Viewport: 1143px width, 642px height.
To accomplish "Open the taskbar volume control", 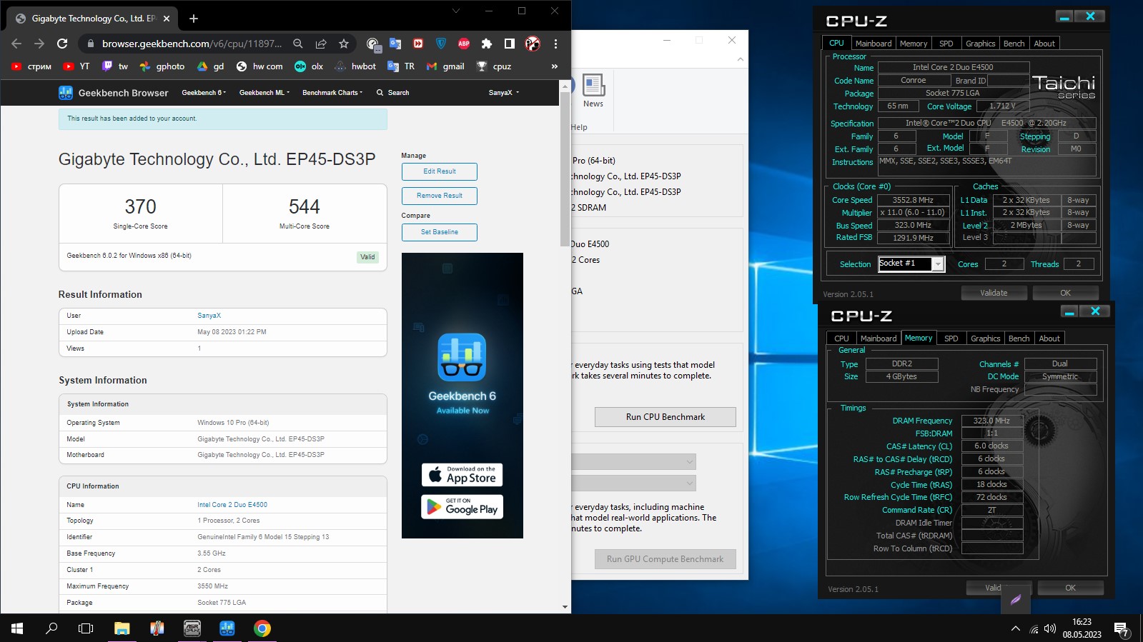I will coord(1050,628).
